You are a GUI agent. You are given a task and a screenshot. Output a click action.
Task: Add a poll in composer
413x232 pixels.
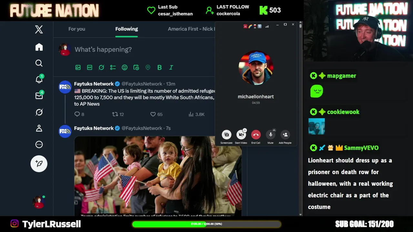(113, 67)
